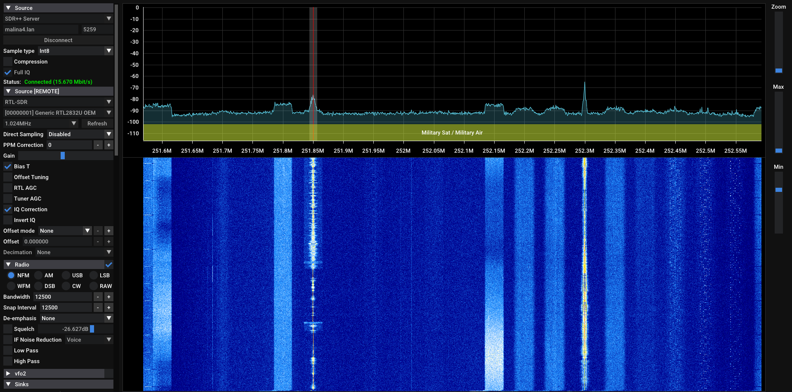Enable the IF Noise Reduction checkbox
Image resolution: width=792 pixels, height=392 pixels.
[8, 340]
